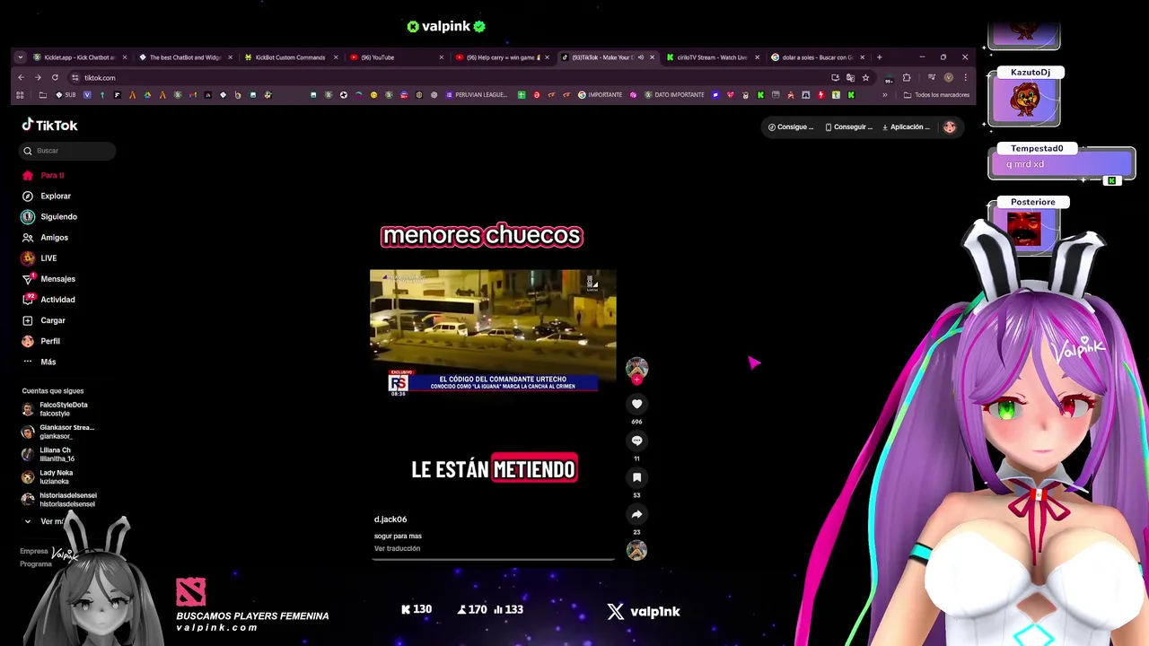Screen dimensions: 1149x646
Task: Open Lady Neka followed account
Action: tap(48, 476)
